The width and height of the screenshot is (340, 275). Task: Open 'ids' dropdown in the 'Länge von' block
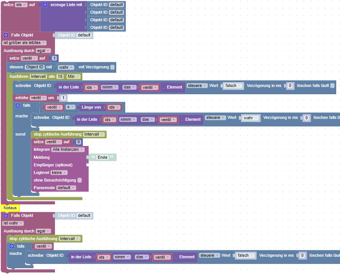(x=114, y=107)
